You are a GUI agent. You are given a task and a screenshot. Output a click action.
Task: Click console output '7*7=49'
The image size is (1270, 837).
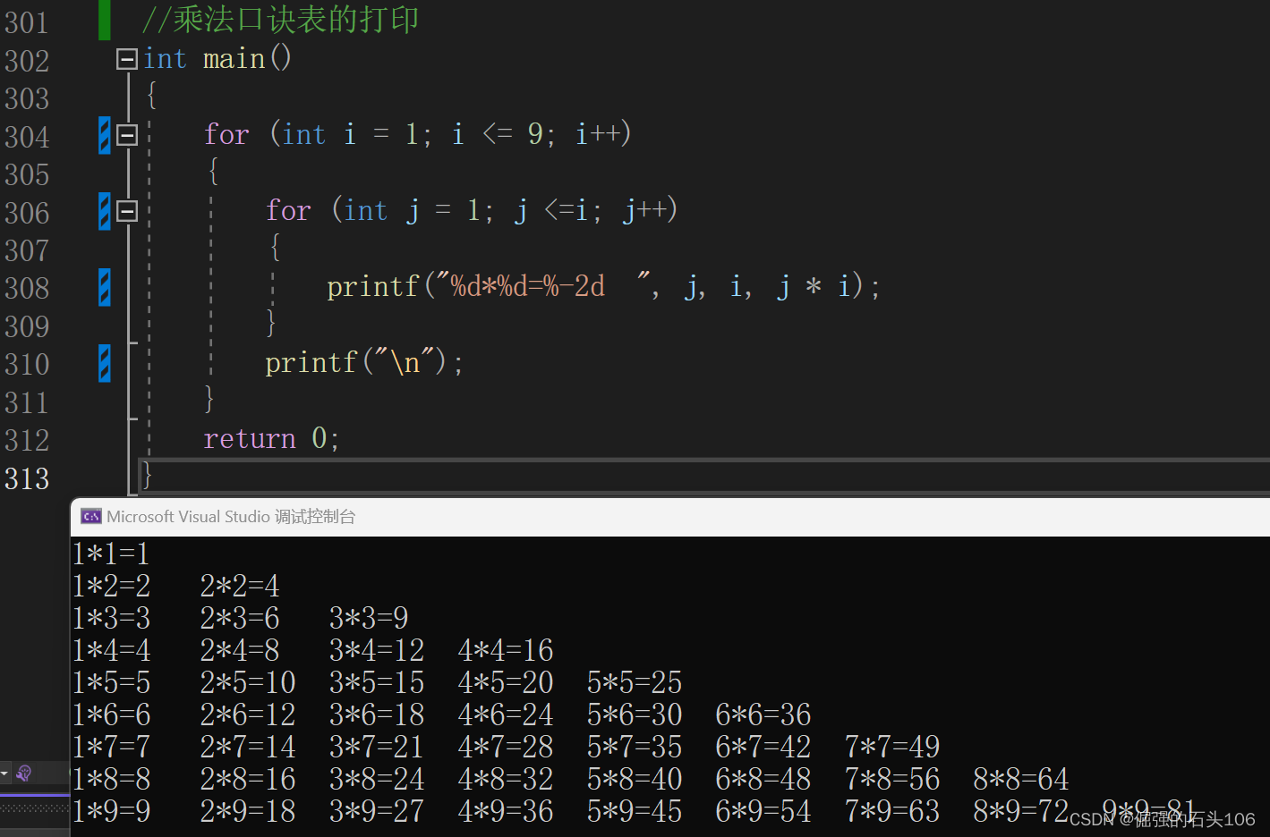point(892,747)
